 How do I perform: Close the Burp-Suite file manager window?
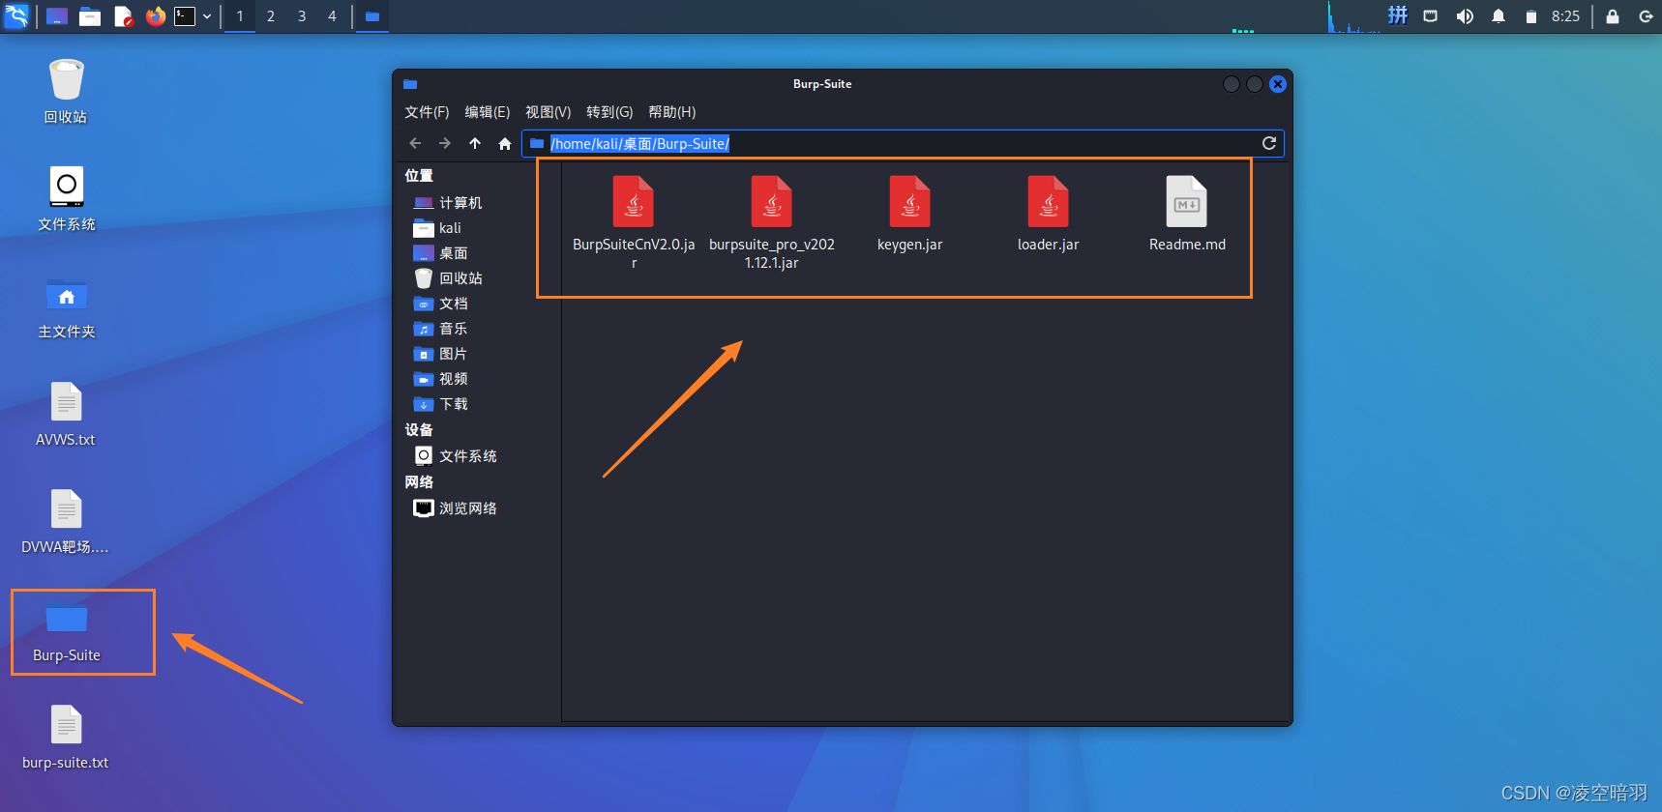(1278, 84)
